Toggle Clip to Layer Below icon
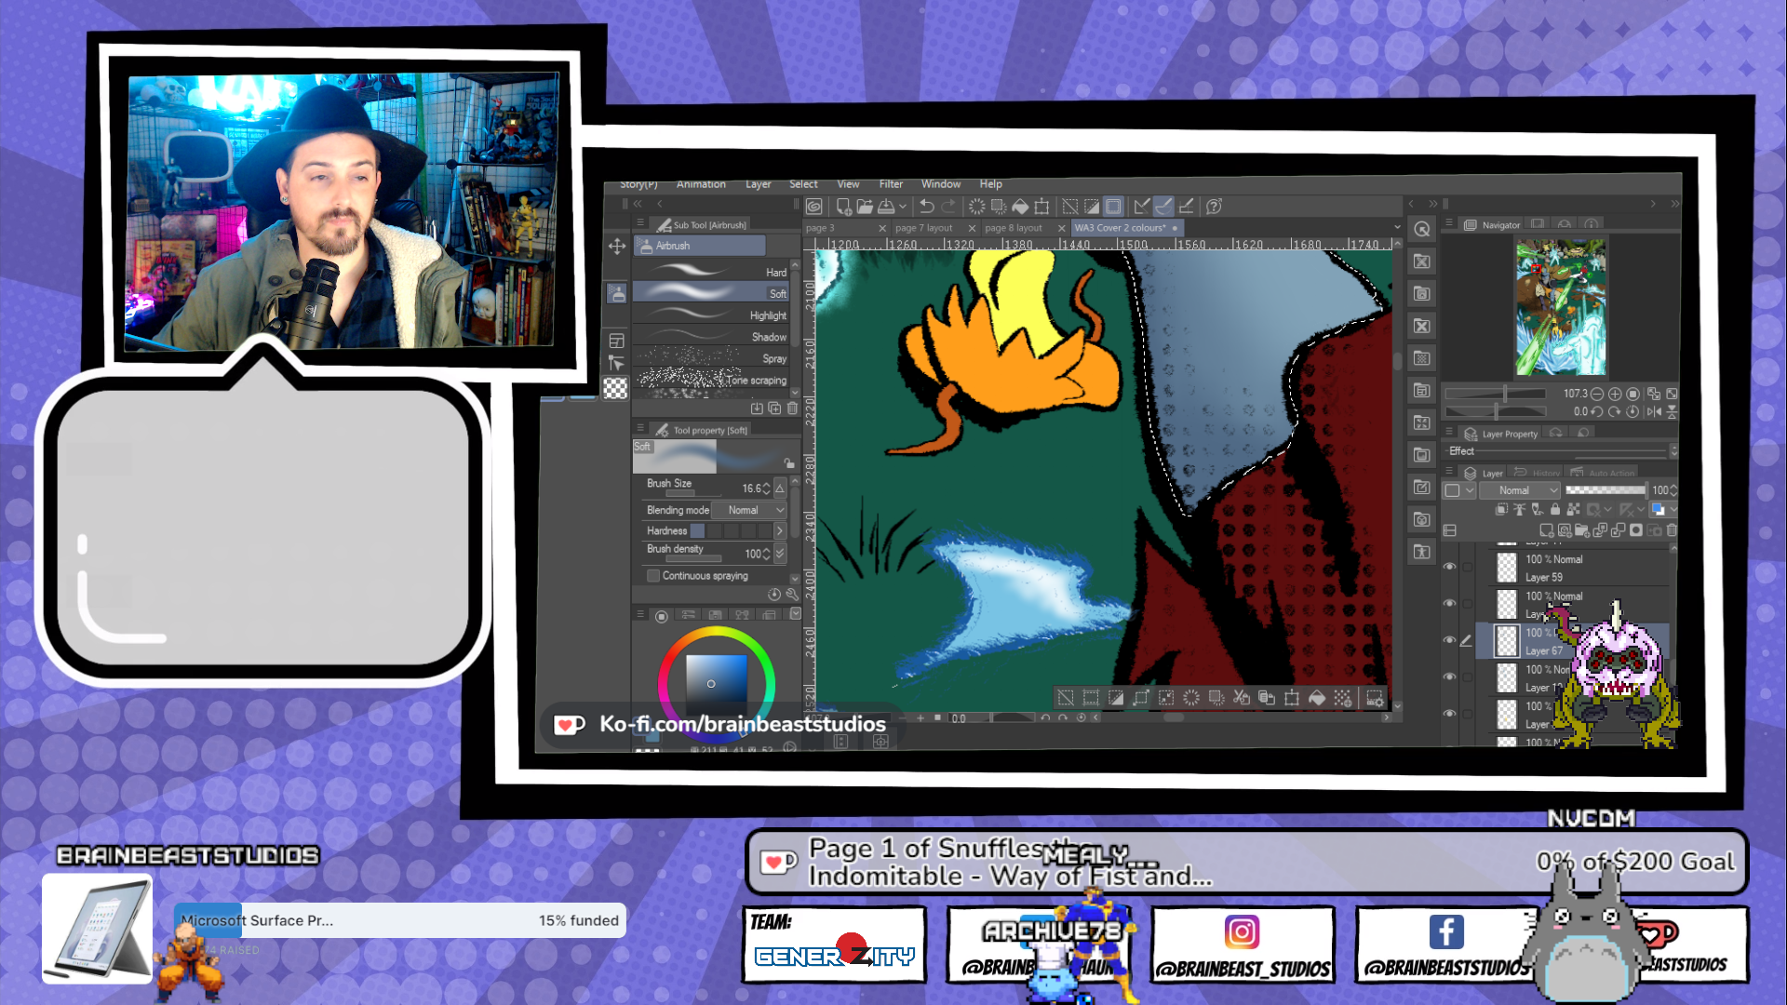 (x=1501, y=509)
